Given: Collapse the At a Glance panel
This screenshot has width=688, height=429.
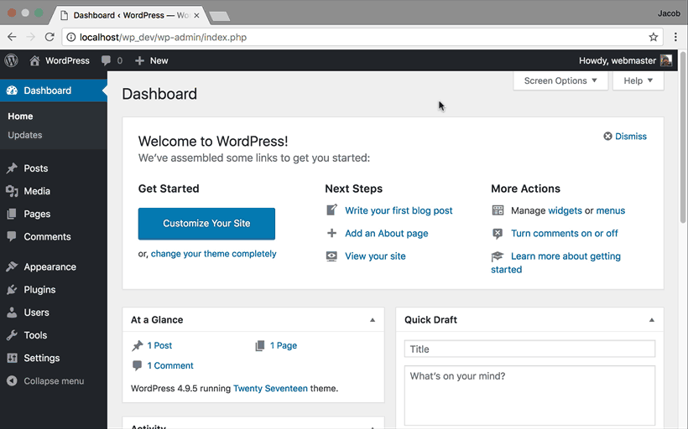Looking at the screenshot, I should click(x=373, y=320).
